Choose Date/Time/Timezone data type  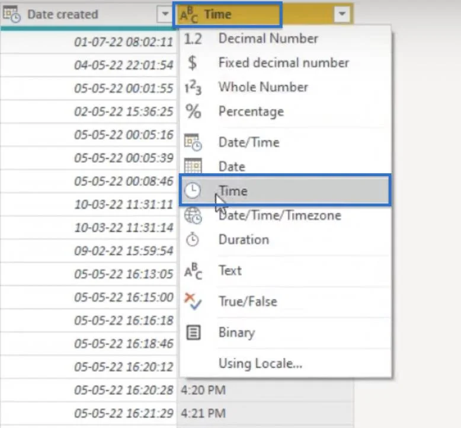coord(285,215)
